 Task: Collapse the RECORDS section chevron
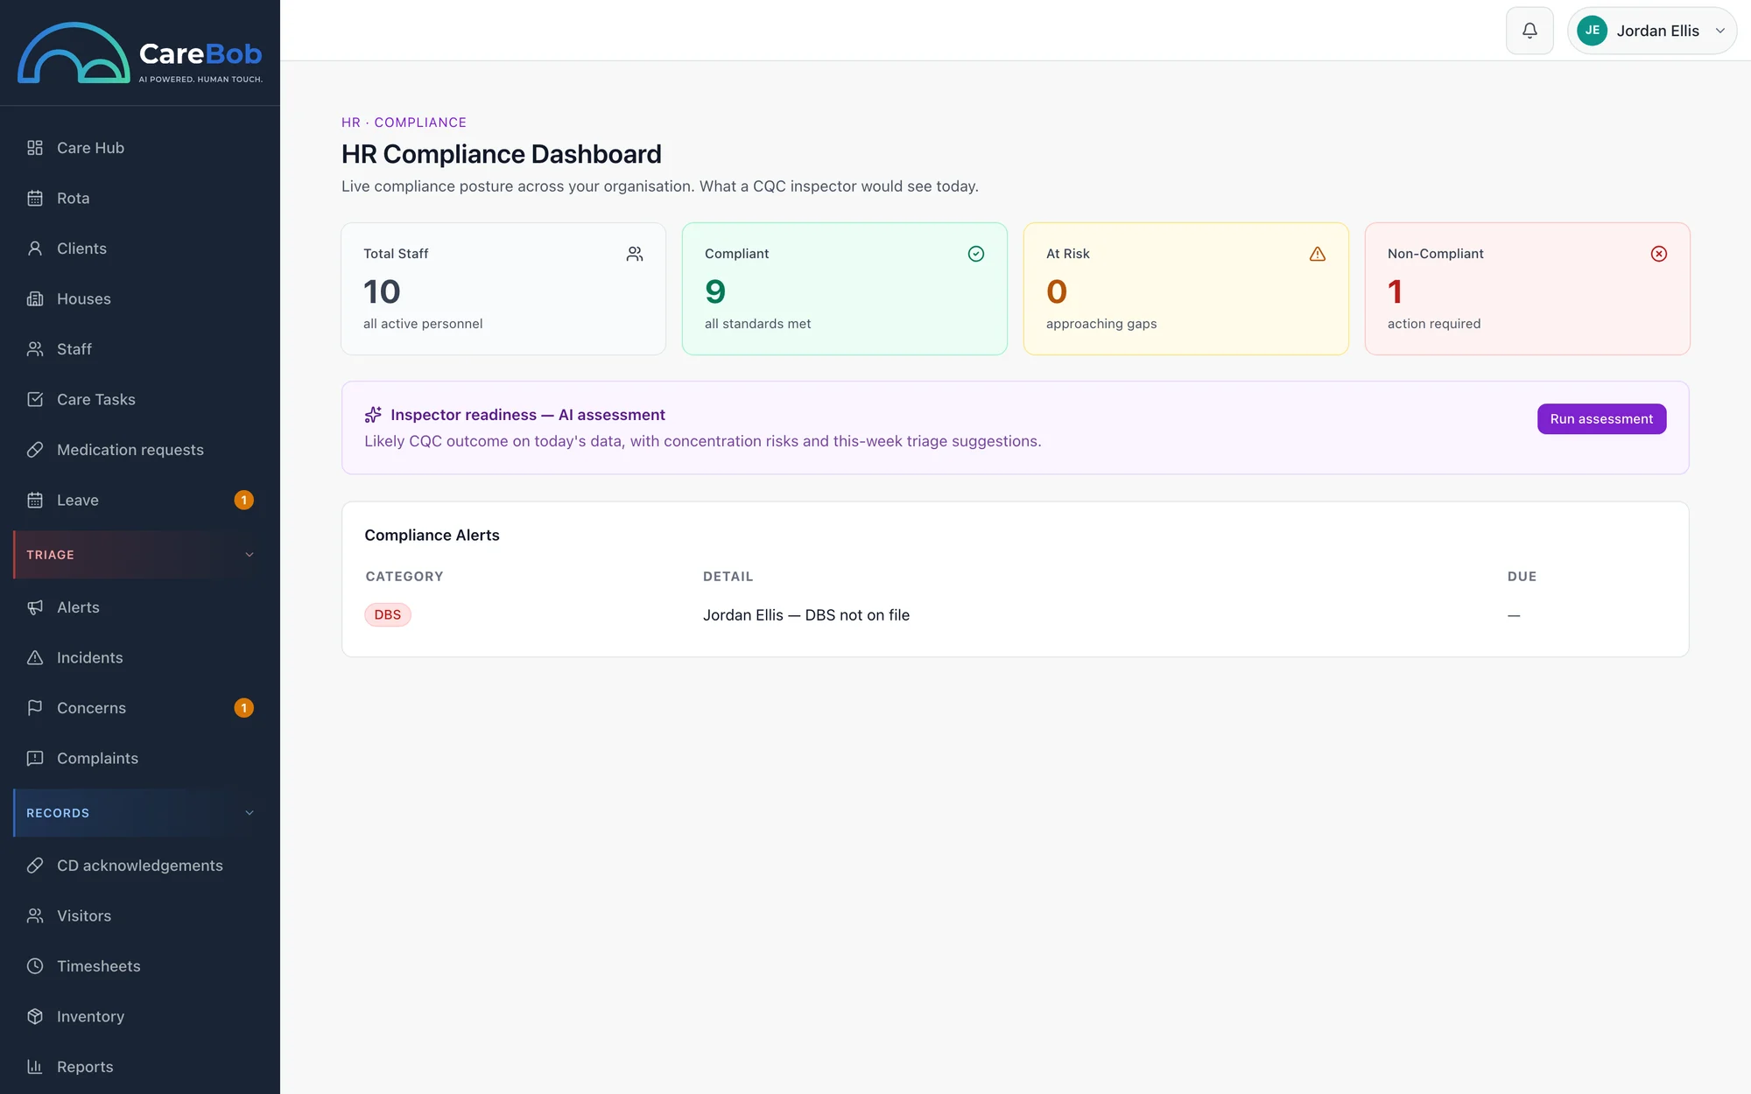250,813
